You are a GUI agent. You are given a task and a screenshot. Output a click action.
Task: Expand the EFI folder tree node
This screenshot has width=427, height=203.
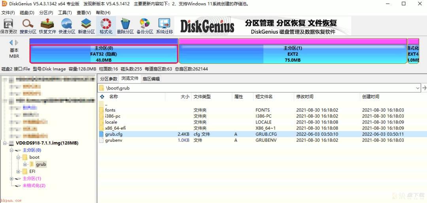(18, 171)
